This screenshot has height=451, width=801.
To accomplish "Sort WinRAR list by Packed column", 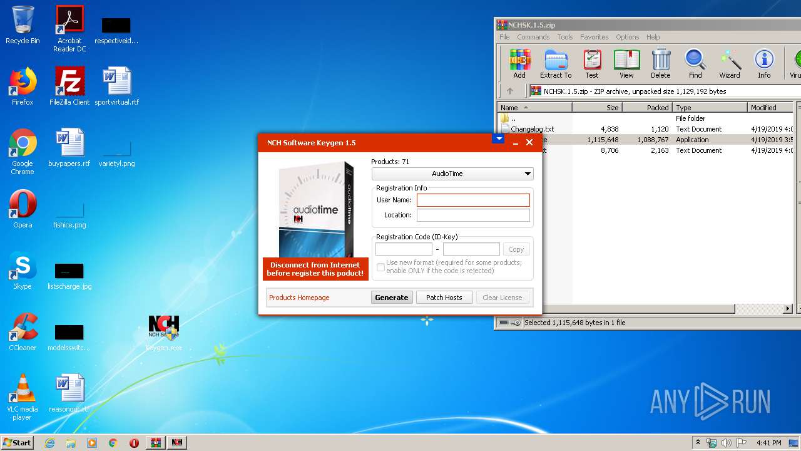I will 647,108.
